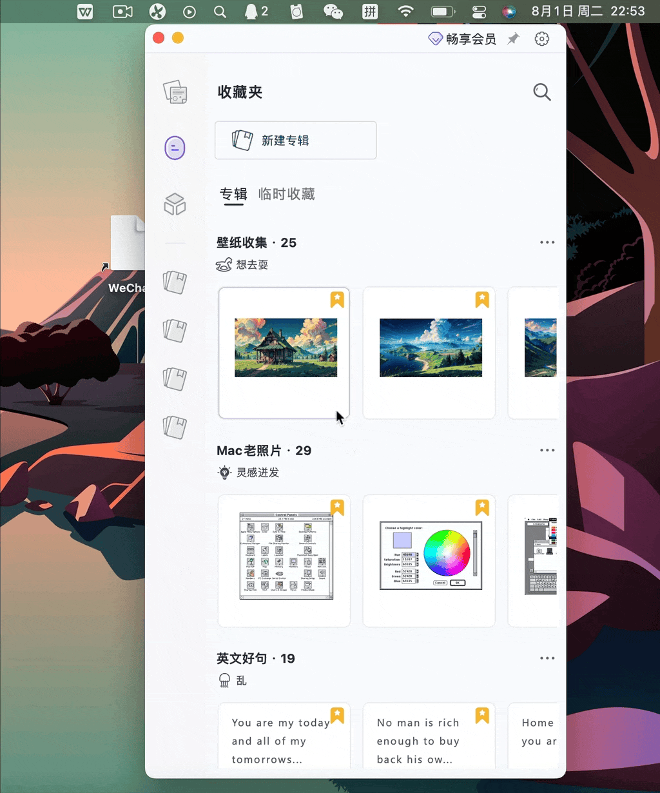Open QQ penguin icon showing 2
The height and width of the screenshot is (793, 660).
(255, 11)
